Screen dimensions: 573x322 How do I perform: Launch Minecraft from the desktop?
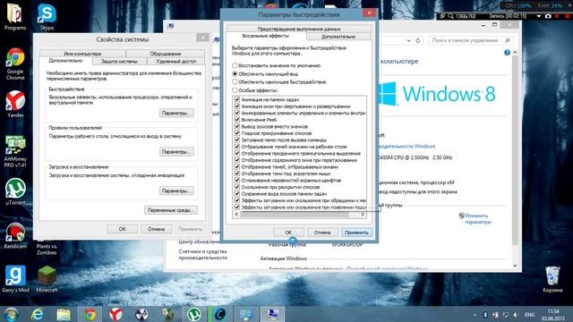(x=47, y=279)
